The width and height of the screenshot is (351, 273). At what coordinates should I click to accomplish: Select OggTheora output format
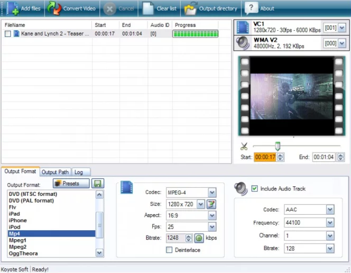[x=51, y=253]
